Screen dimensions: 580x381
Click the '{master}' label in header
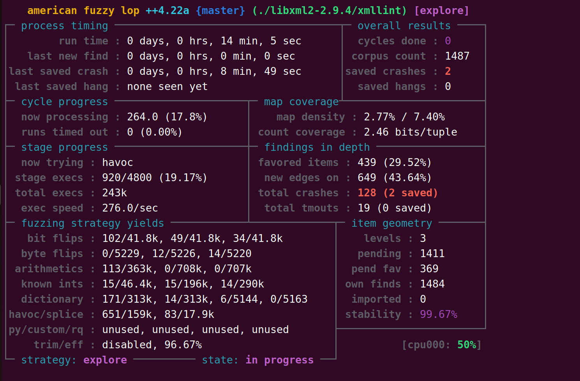(x=220, y=11)
